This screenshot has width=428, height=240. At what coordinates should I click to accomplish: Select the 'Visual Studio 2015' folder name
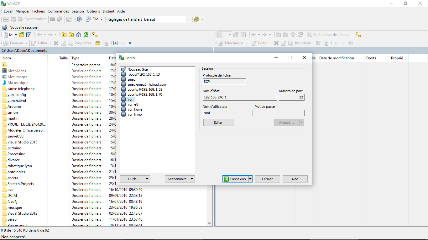(x=22, y=142)
